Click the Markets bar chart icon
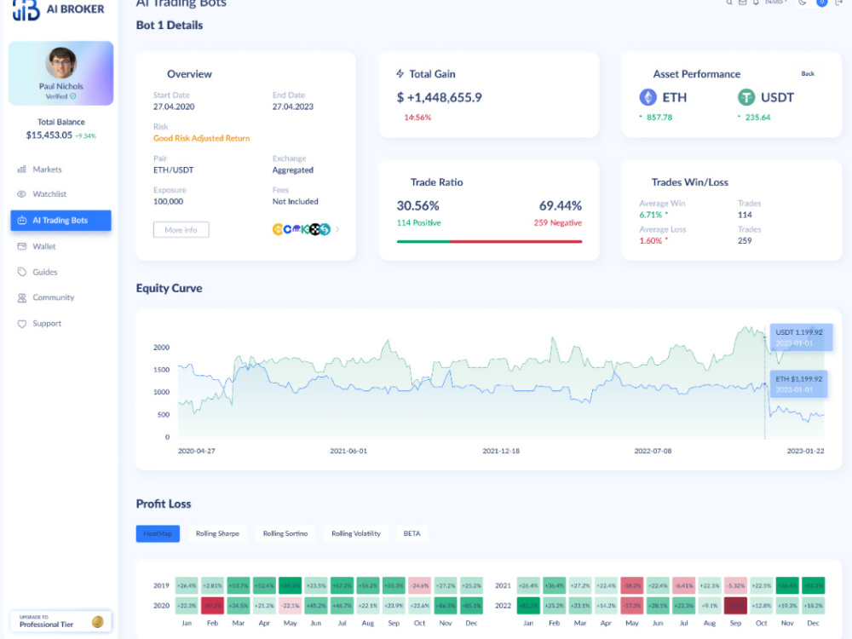 pyautogui.click(x=22, y=170)
